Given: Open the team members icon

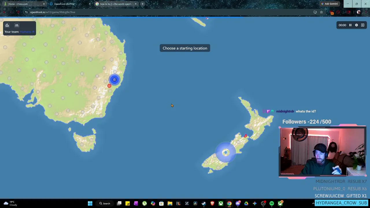Looking at the screenshot, I should [x=17, y=25].
